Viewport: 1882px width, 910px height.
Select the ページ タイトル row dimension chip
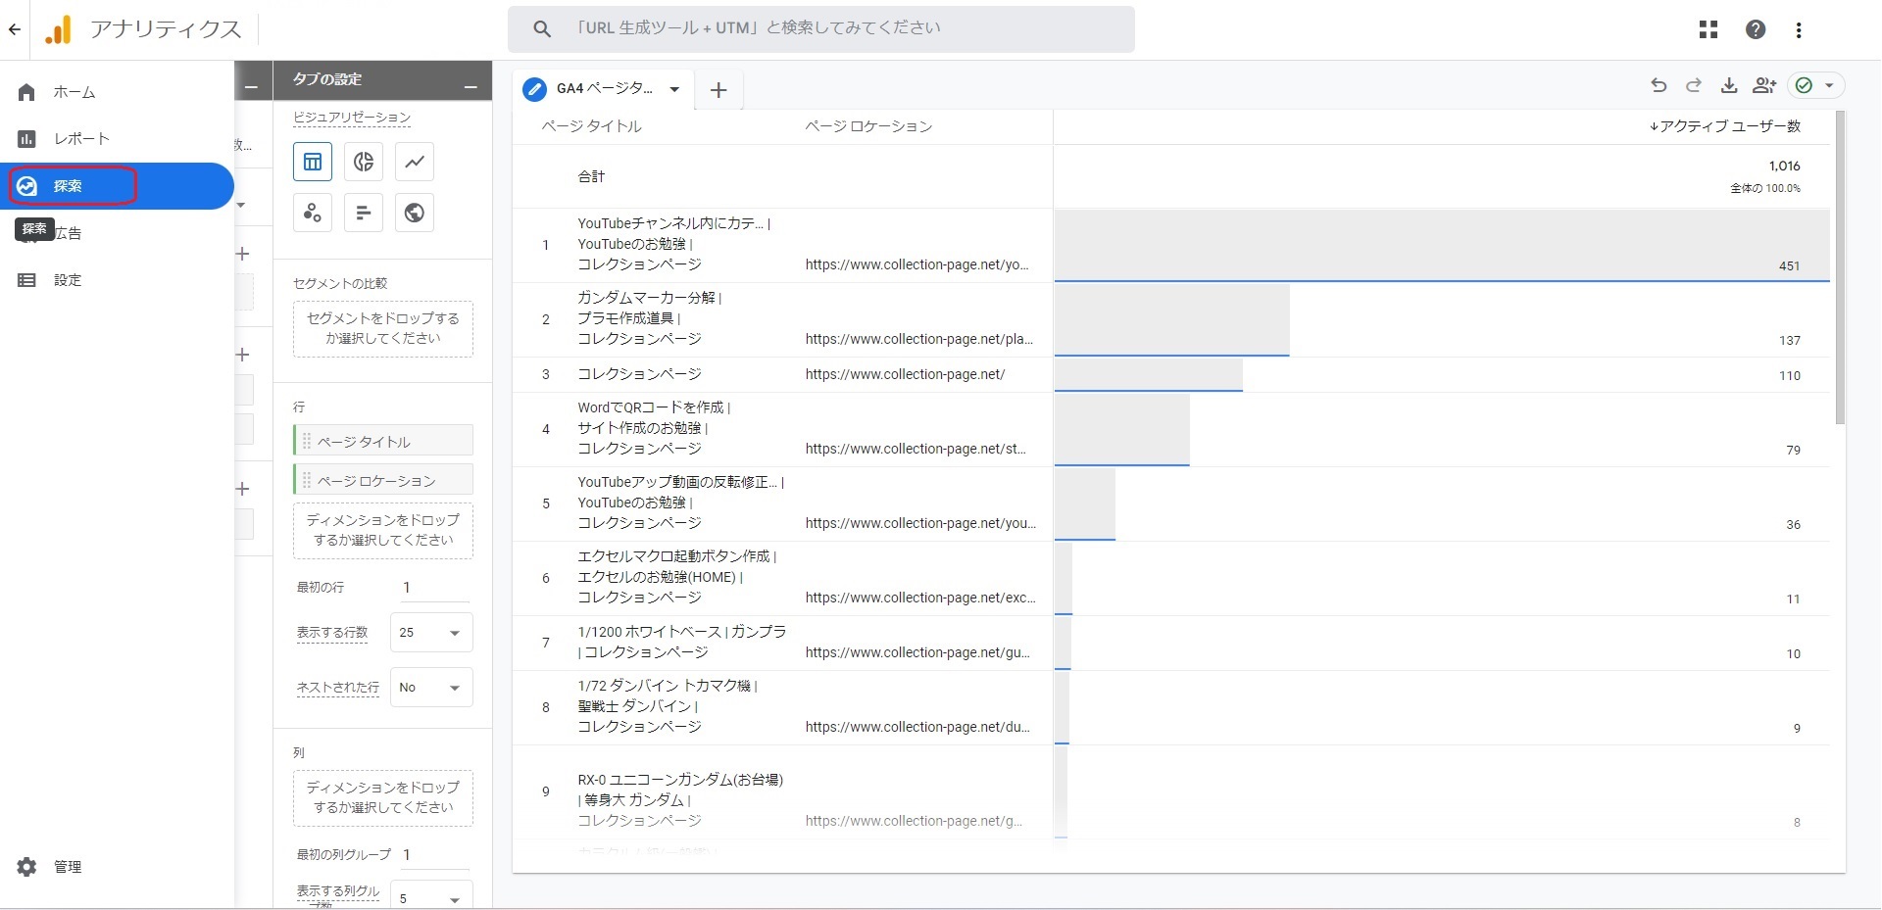click(x=383, y=441)
